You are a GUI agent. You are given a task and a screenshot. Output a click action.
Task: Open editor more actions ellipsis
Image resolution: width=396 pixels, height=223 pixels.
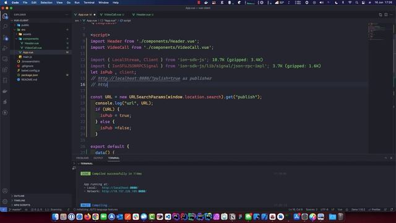tap(391, 15)
